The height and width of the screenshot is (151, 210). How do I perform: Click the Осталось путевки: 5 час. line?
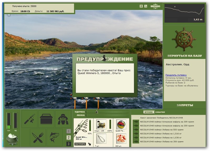[x=178, y=78]
